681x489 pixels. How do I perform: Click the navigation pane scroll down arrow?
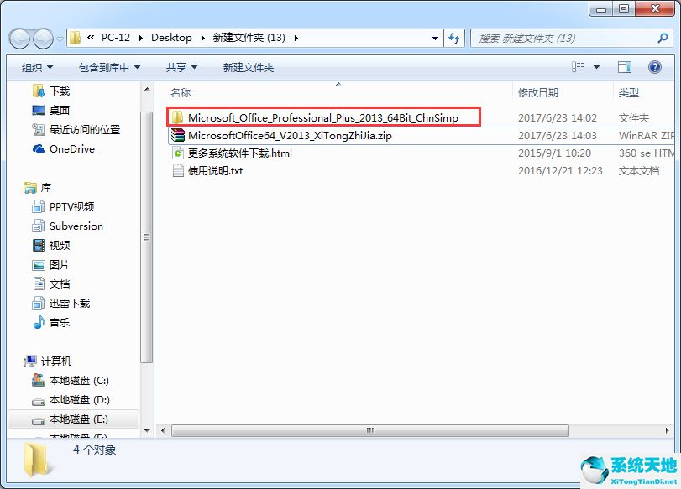pos(147,431)
